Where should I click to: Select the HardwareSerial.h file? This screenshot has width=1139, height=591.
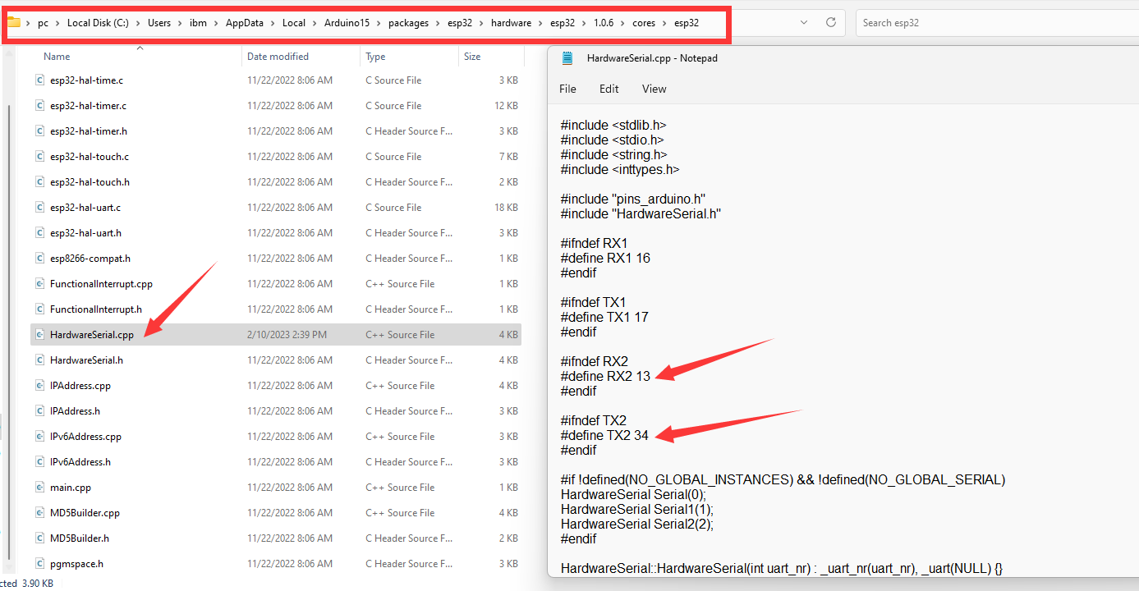click(x=86, y=360)
